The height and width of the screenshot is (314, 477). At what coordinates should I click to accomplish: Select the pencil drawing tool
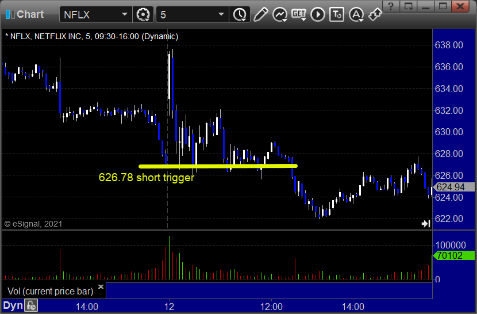pyautogui.click(x=260, y=14)
